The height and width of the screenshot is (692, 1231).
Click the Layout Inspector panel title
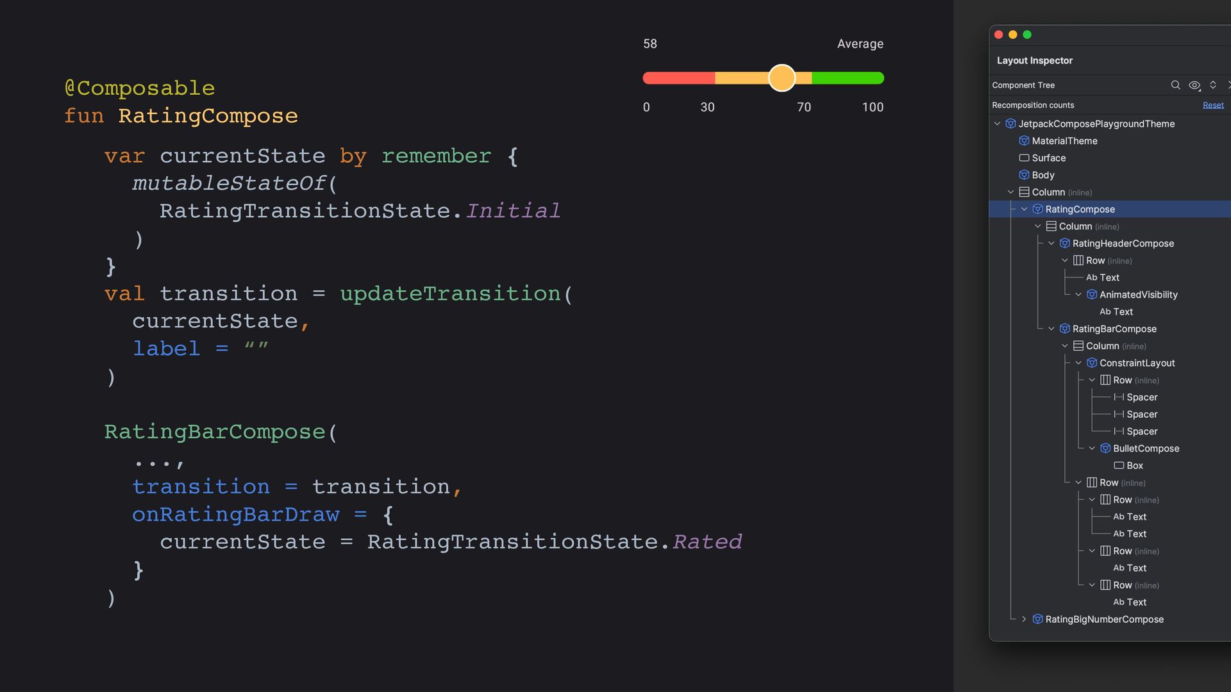click(x=1034, y=60)
